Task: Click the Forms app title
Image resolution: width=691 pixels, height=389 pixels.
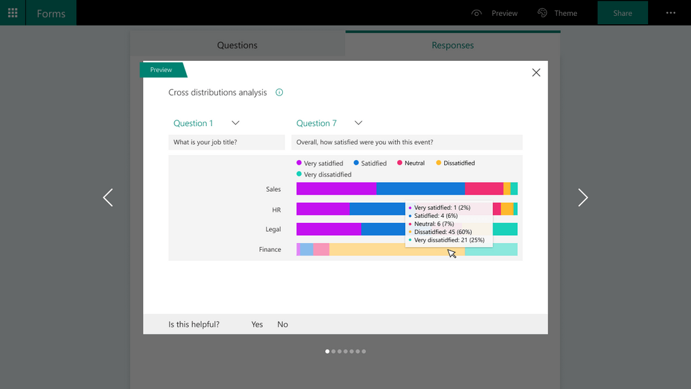Action: tap(51, 13)
